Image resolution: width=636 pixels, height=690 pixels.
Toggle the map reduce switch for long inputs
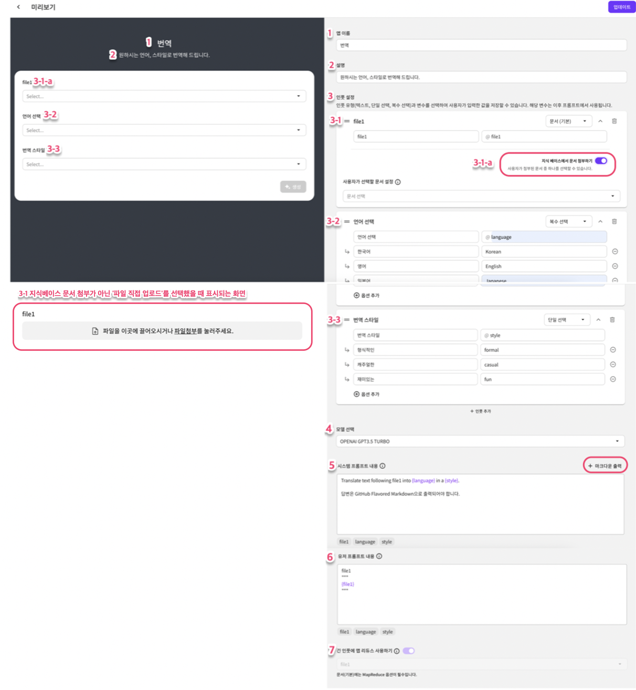pos(409,651)
